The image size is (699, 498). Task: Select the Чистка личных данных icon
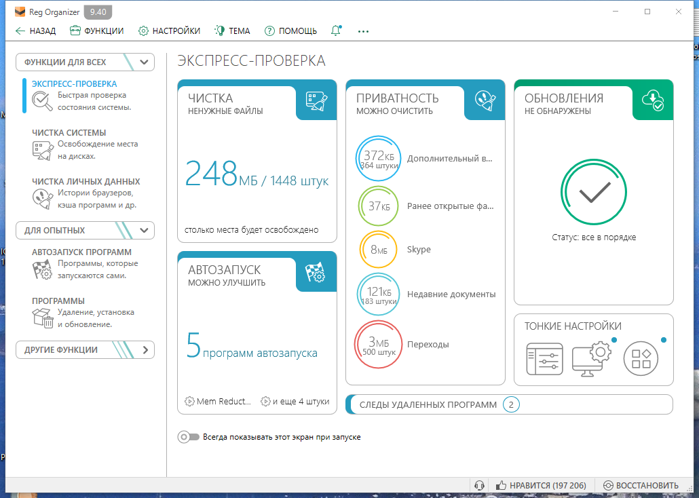pos(41,200)
